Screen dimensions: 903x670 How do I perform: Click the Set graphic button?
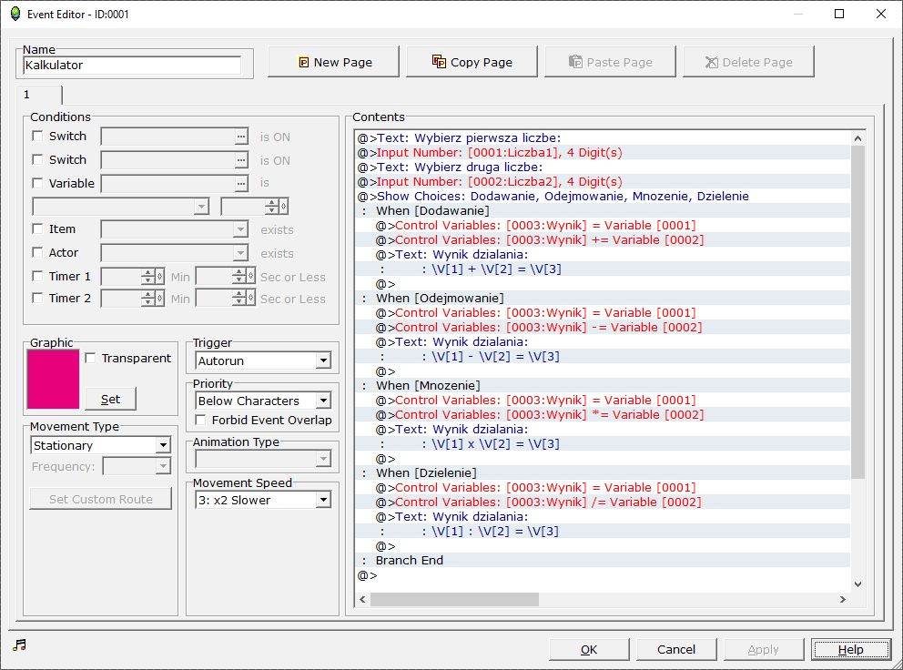110,400
